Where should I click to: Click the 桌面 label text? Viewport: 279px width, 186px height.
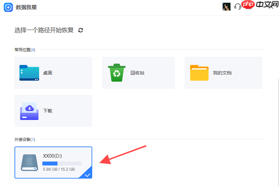point(48,73)
